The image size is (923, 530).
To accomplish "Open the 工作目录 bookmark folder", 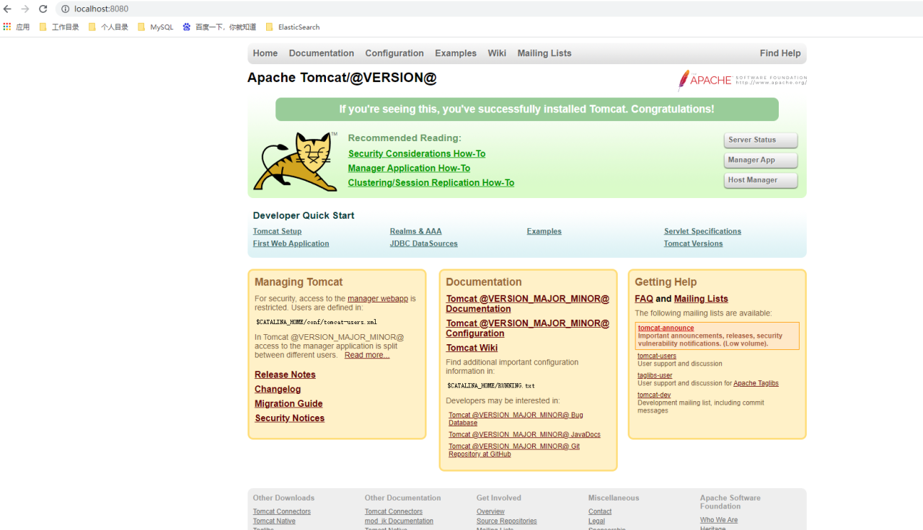I will point(59,27).
